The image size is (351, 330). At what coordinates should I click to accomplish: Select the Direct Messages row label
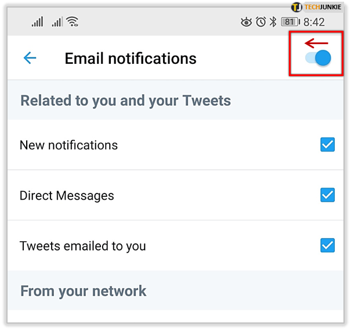(x=67, y=195)
